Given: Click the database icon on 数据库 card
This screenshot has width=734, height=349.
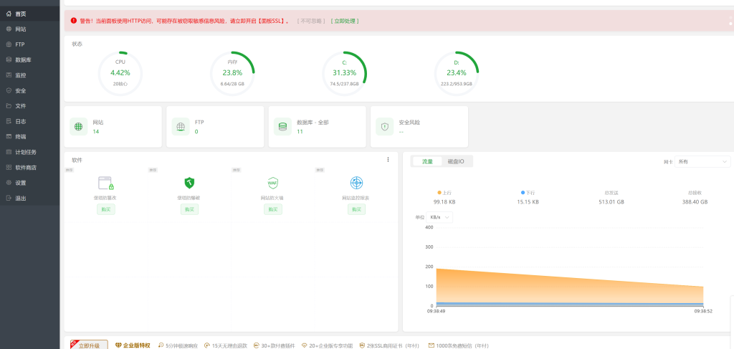Looking at the screenshot, I should pos(282,127).
